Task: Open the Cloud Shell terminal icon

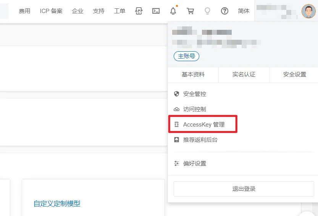Action: 156,11
